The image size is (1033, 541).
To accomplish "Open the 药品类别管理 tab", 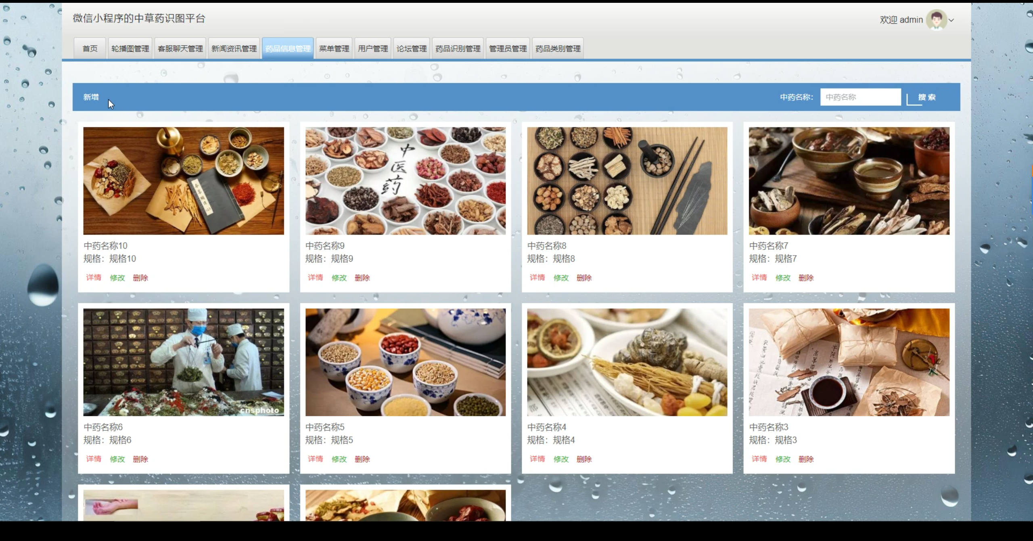I will (558, 48).
